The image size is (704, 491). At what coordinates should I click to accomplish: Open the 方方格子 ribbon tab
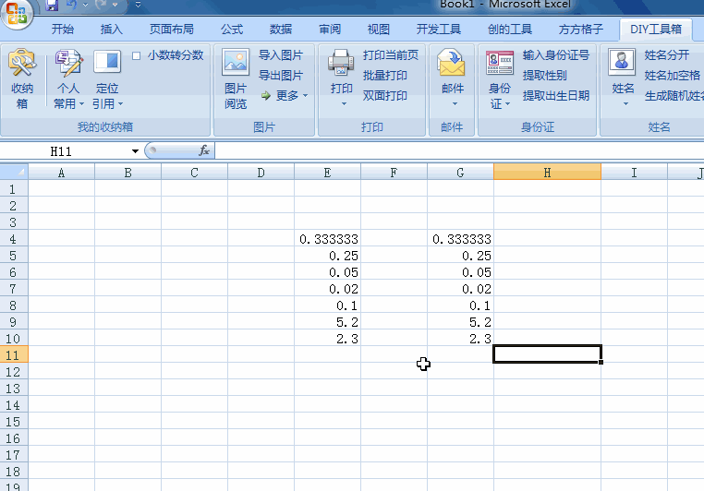coord(583,30)
